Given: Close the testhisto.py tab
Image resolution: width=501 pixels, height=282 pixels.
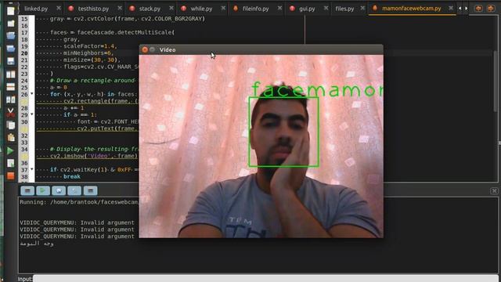Looking at the screenshot, I should click(120, 8).
